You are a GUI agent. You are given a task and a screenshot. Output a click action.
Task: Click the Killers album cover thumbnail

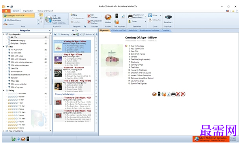click(x=58, y=60)
